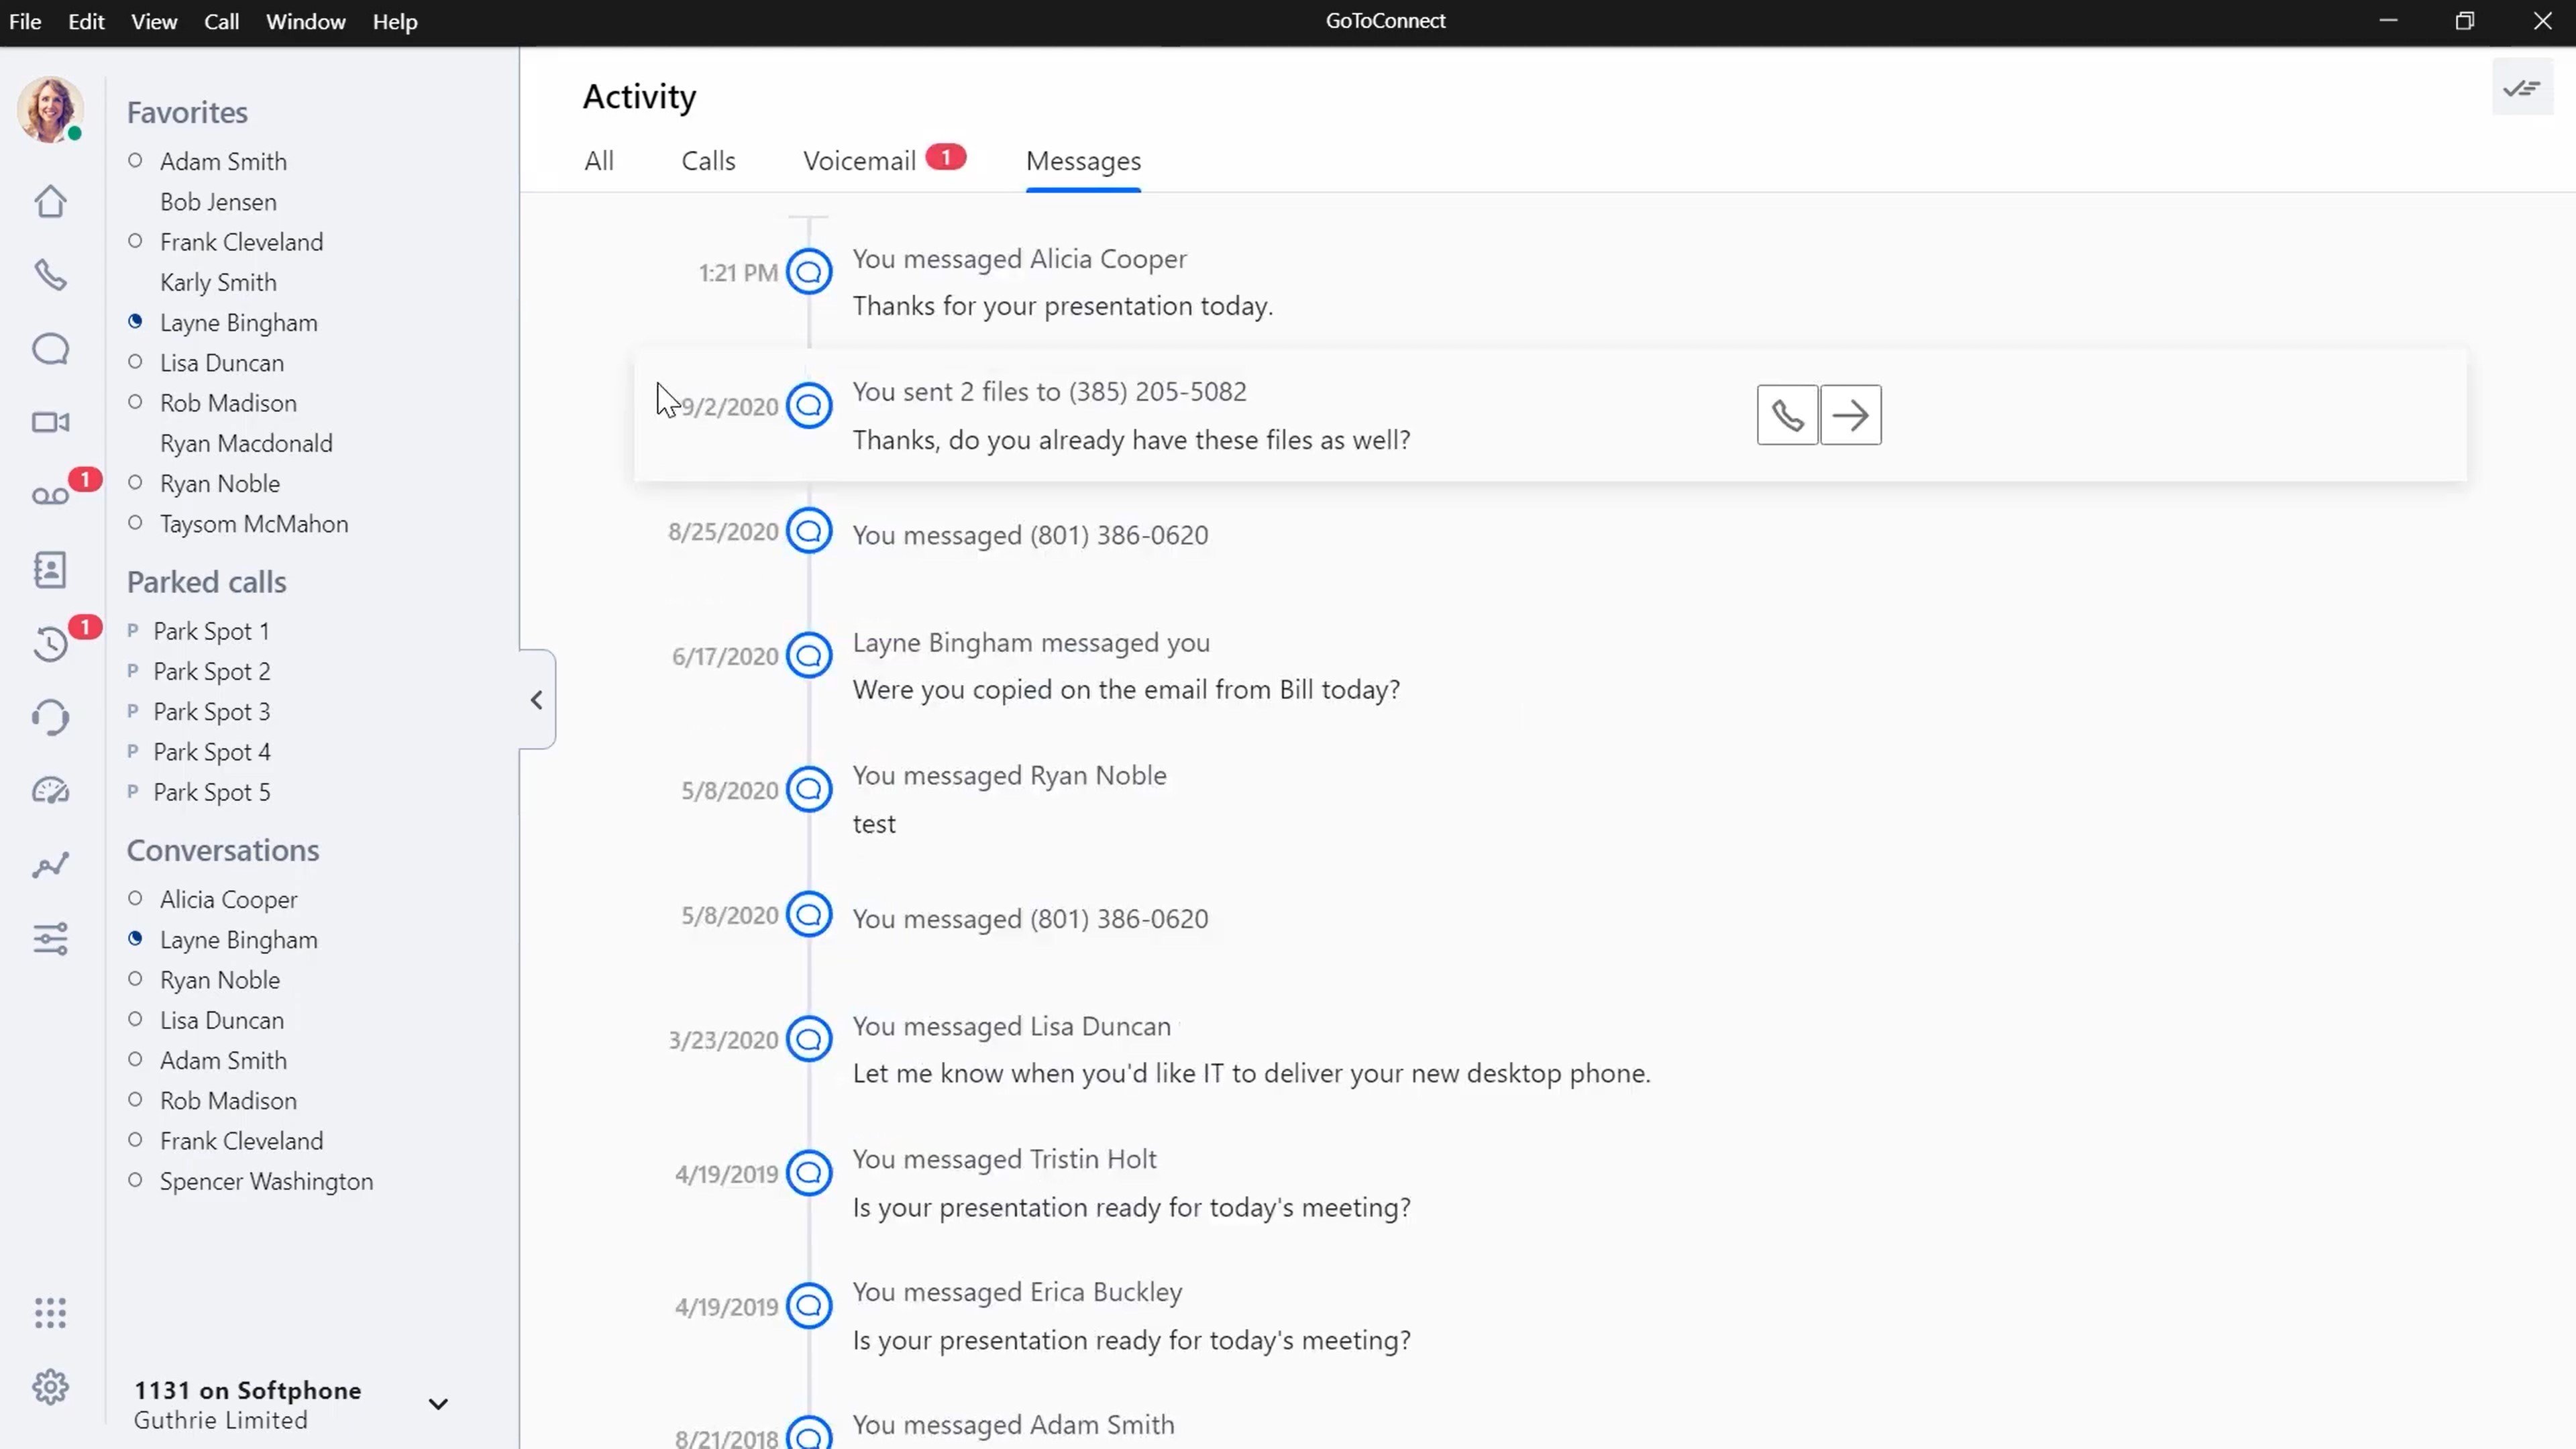This screenshot has width=2576, height=1449.
Task: Select the Messages tab
Action: pos(1083,161)
